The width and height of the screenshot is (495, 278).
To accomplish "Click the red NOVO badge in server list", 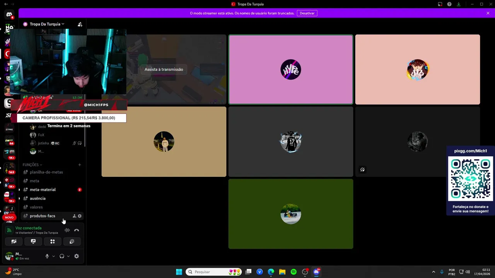I will [9, 217].
